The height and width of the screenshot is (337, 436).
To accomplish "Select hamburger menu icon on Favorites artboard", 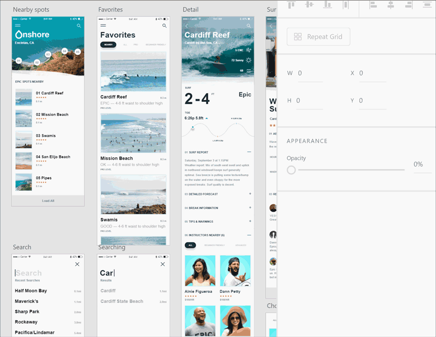I will click(x=103, y=26).
